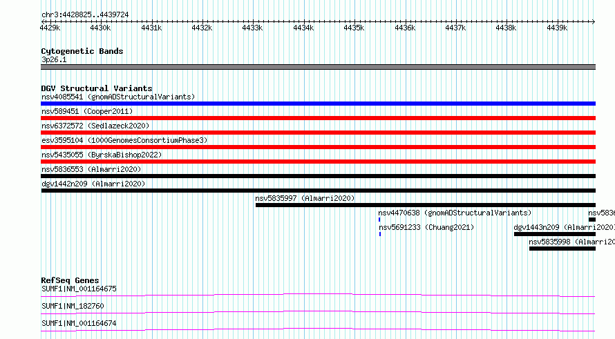The image size is (615, 339).
Task: Click the black nsv5835997 variant bar
Action: click(426, 205)
